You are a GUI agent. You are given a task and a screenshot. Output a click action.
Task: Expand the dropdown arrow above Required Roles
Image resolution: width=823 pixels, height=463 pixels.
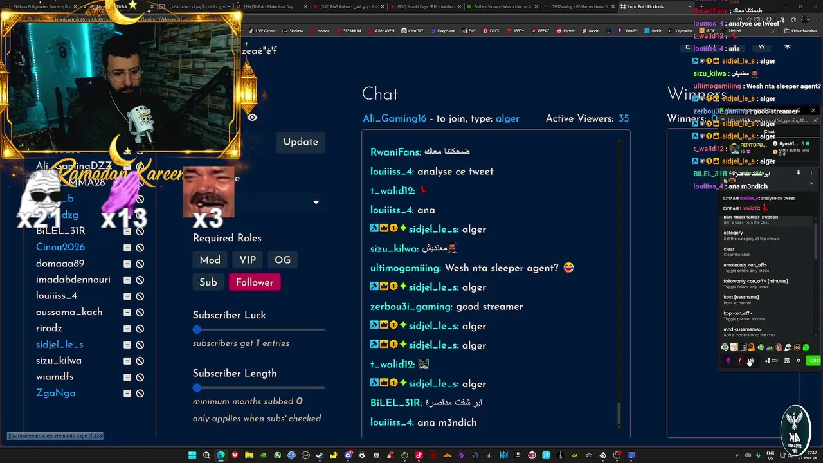pyautogui.click(x=316, y=202)
